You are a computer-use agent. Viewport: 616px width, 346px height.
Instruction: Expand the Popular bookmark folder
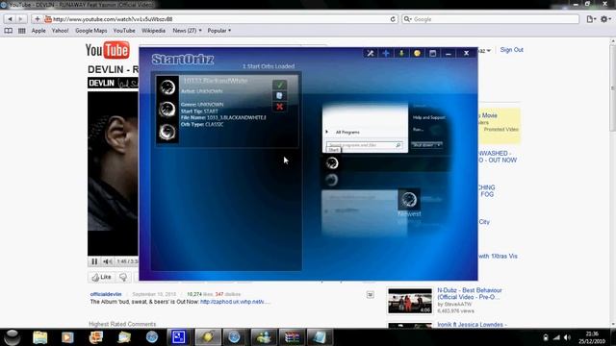pos(219,30)
